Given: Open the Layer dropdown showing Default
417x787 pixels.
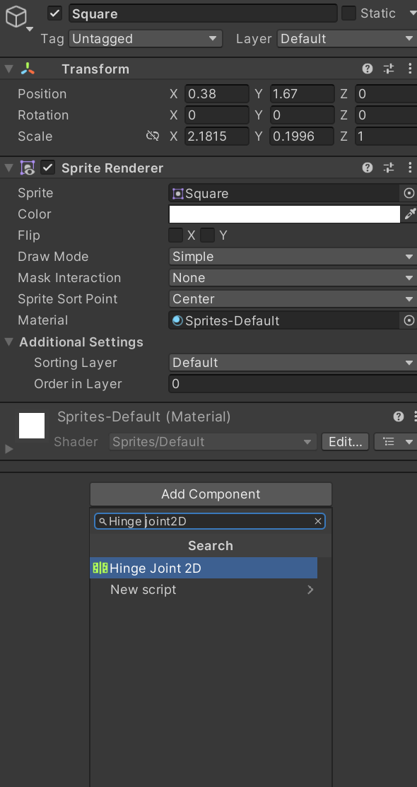Looking at the screenshot, I should pyautogui.click(x=347, y=39).
